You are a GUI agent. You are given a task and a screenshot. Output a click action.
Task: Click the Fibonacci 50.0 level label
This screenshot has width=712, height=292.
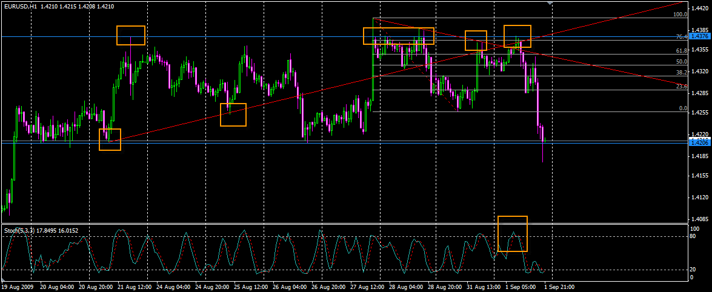point(681,62)
